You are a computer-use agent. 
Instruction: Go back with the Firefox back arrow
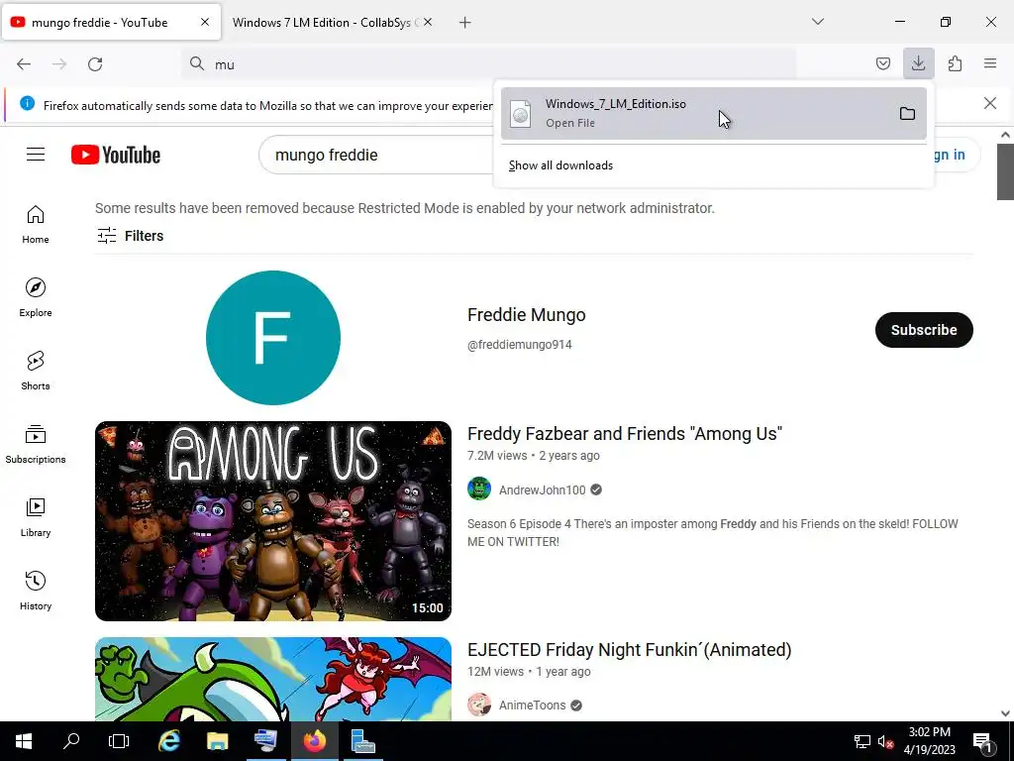pos(24,64)
